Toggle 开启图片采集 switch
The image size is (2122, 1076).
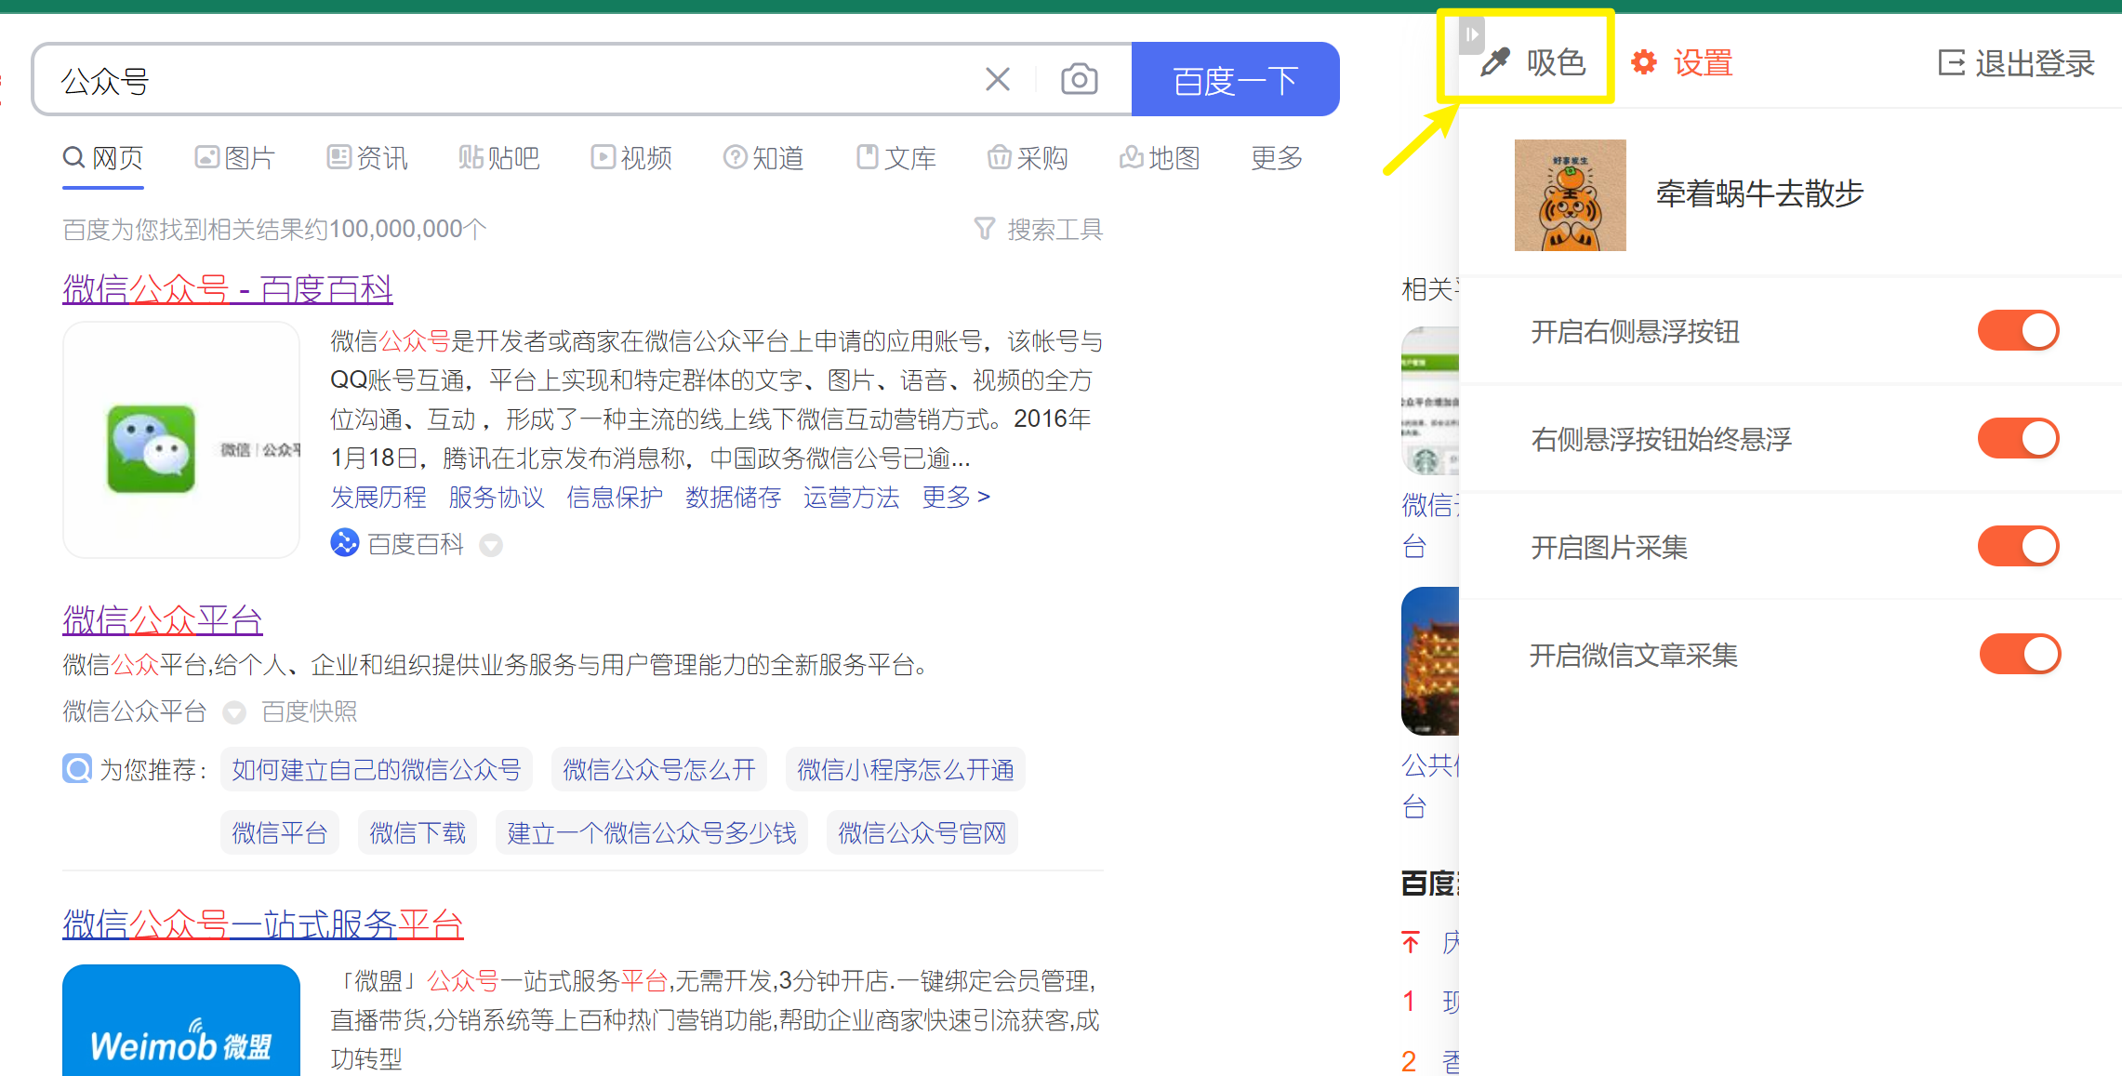point(2018,546)
